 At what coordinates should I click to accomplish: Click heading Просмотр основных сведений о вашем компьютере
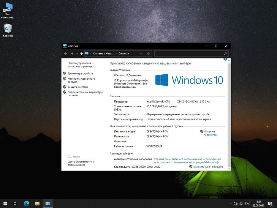coord(150,63)
